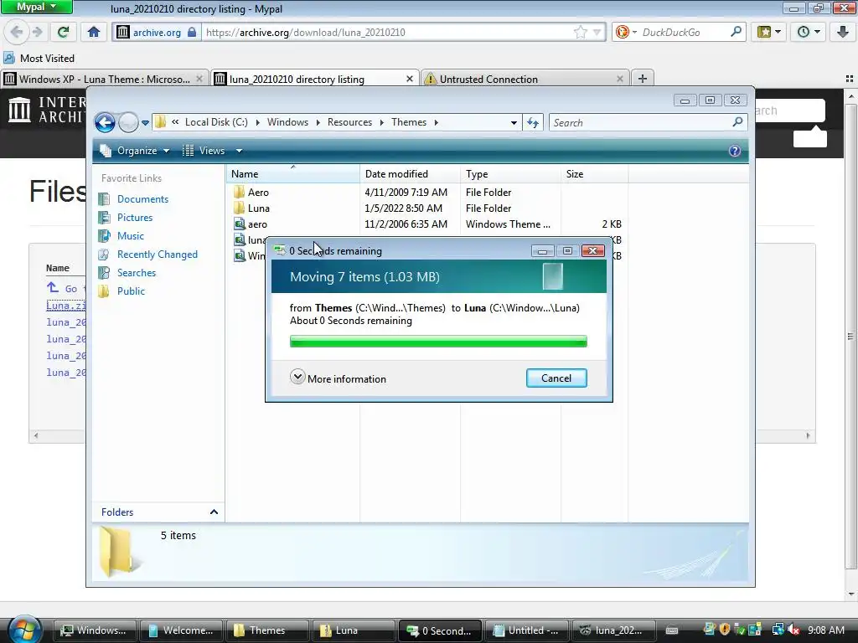Click Local Disk (C:) breadcrumb
The height and width of the screenshot is (643, 858).
pos(216,122)
